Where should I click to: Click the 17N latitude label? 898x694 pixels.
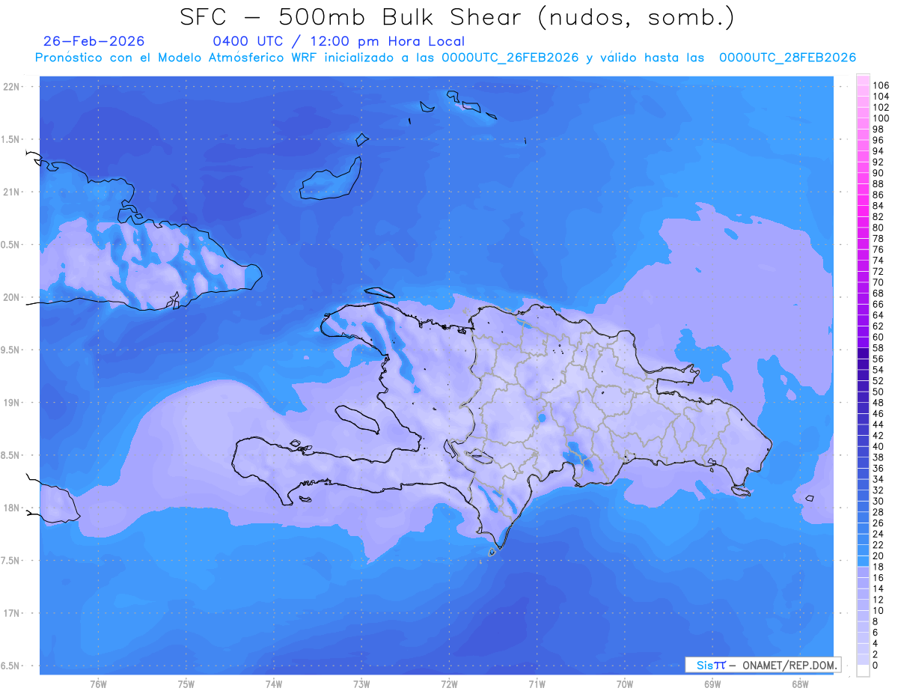(x=11, y=613)
